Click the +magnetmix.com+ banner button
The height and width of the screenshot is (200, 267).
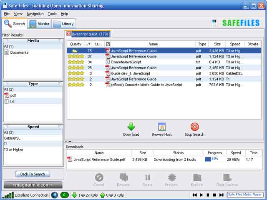tap(33, 185)
